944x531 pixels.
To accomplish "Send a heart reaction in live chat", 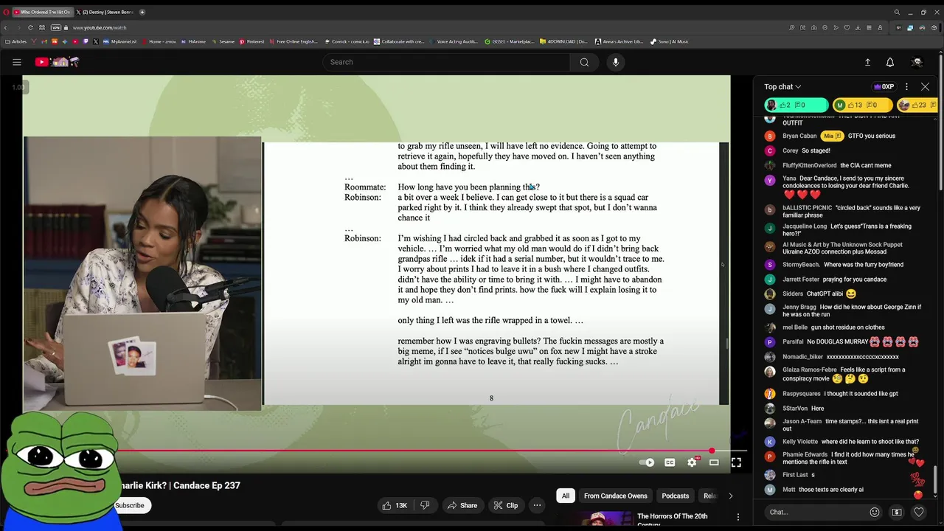I will pyautogui.click(x=919, y=512).
